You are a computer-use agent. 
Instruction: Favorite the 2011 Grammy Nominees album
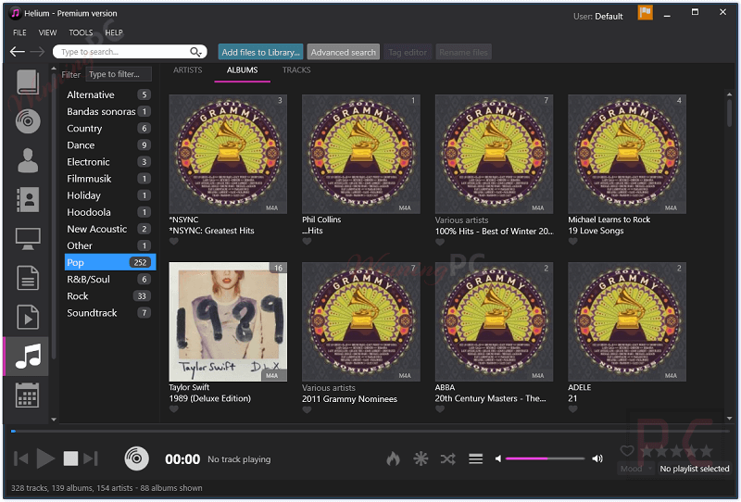pos(307,409)
